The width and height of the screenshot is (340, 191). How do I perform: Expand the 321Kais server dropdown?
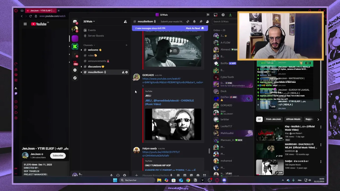click(89, 21)
